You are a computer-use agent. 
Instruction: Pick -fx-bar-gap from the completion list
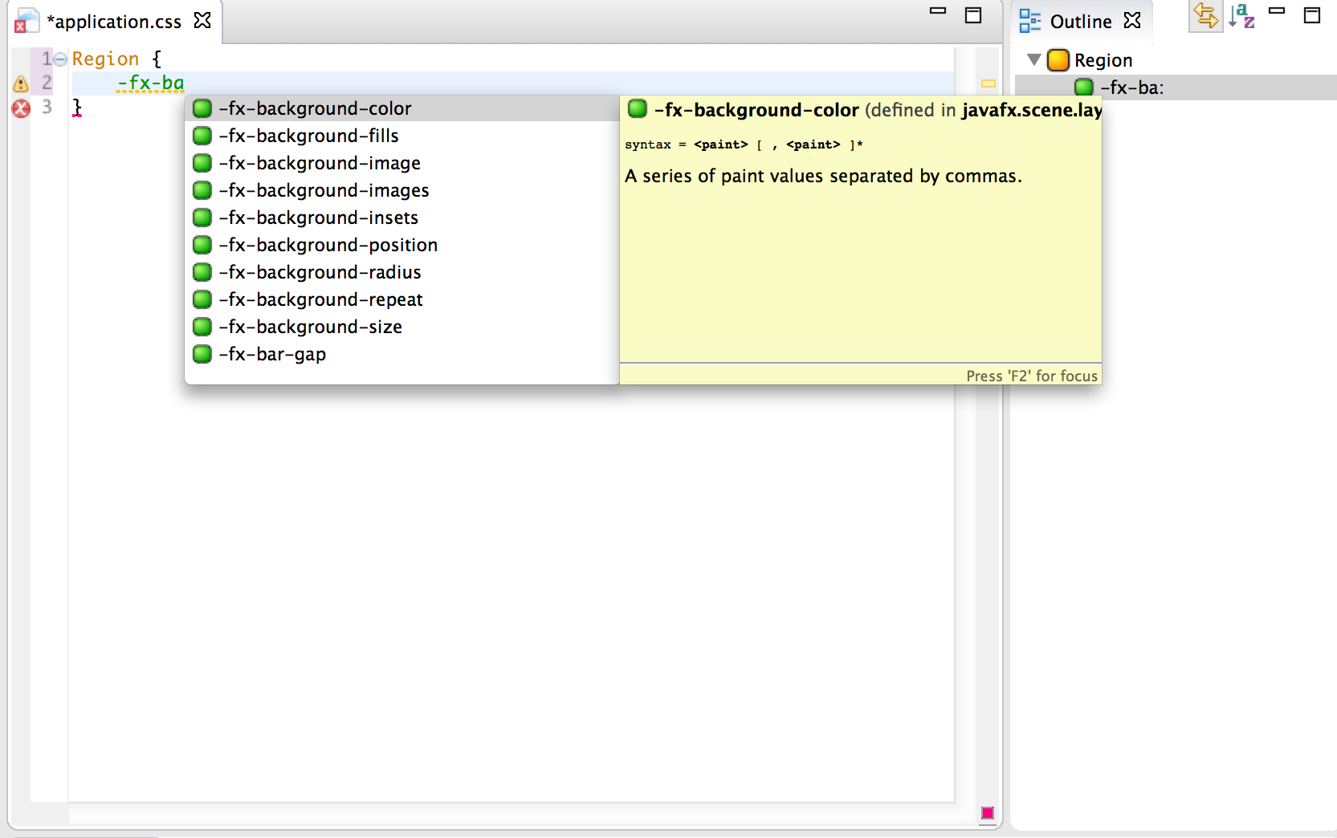click(272, 354)
